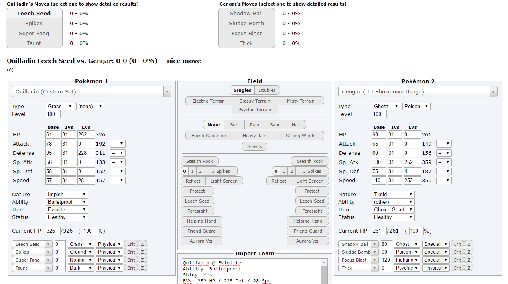Open Gengar's Speed stat boost dropdown
The image size is (508, 284).
pyautogui.click(x=444, y=180)
